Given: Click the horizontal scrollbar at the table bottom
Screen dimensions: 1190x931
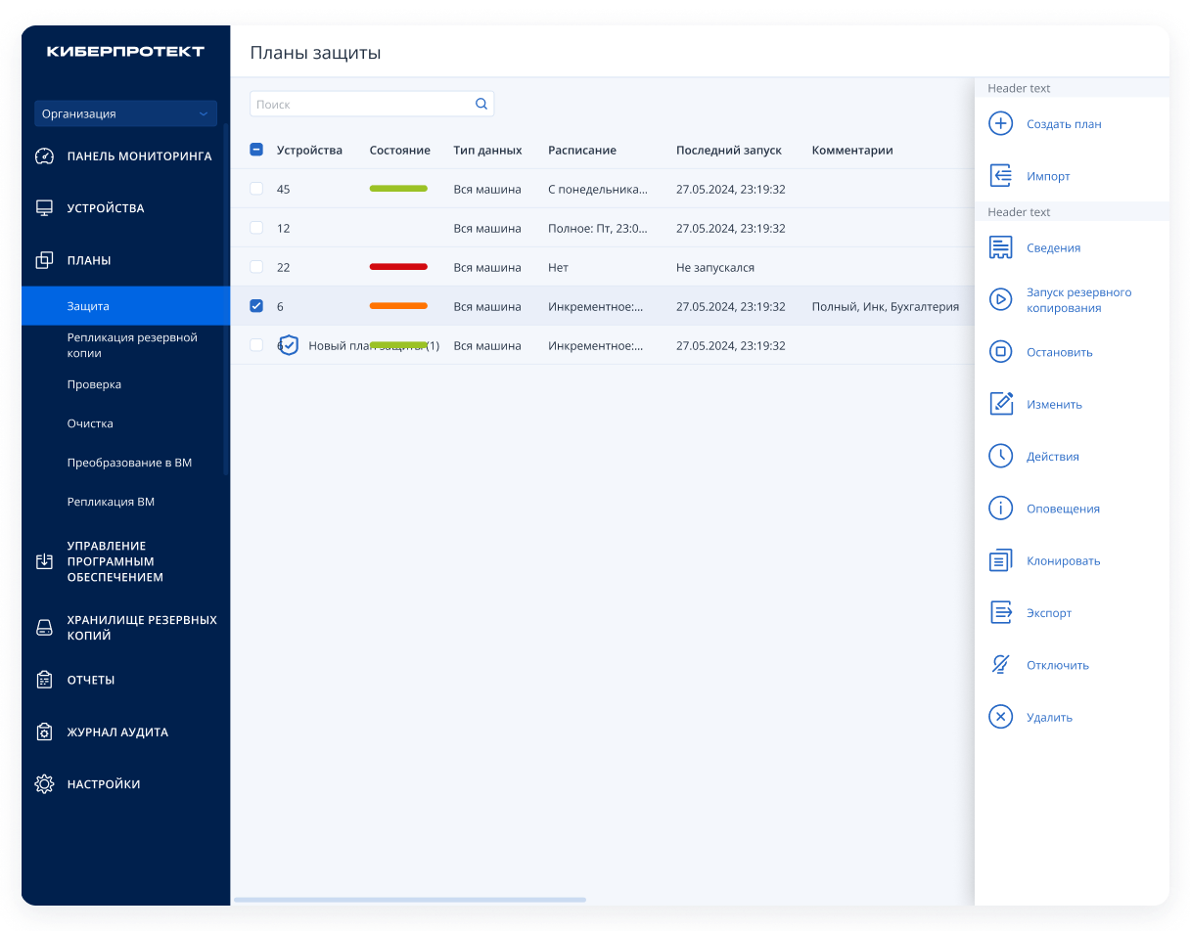Looking at the screenshot, I should [x=409, y=900].
